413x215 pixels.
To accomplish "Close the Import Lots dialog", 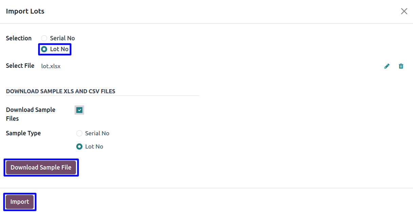I will tap(404, 11).
